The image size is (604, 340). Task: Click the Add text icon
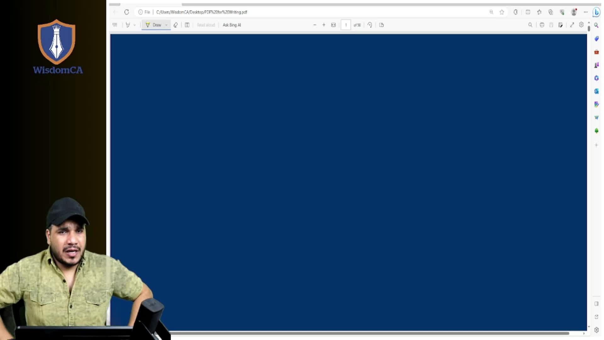click(x=187, y=25)
